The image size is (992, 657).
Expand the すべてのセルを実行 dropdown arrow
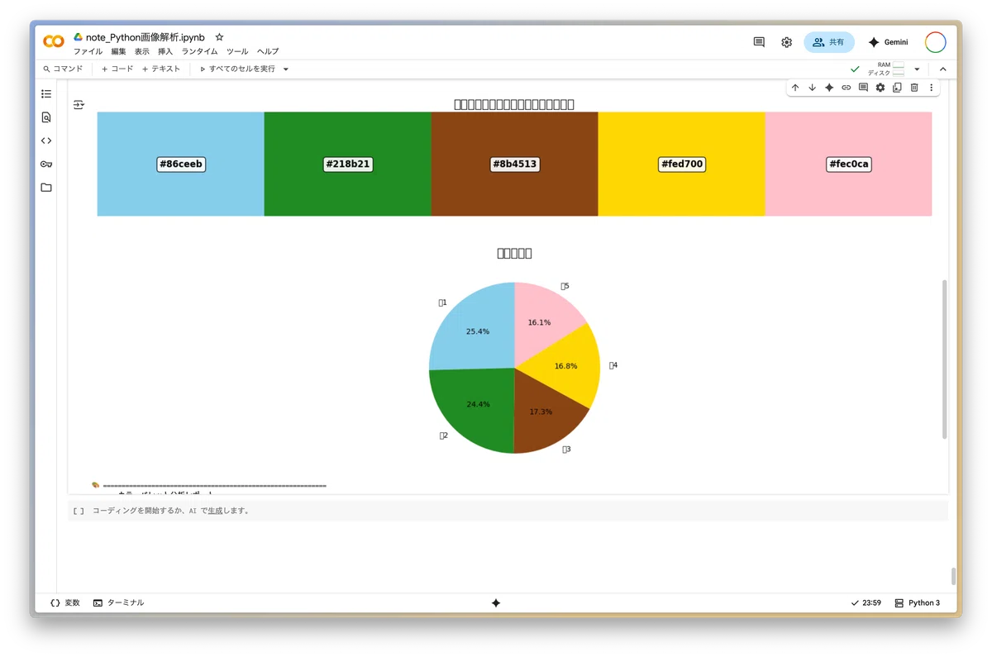pyautogui.click(x=286, y=69)
